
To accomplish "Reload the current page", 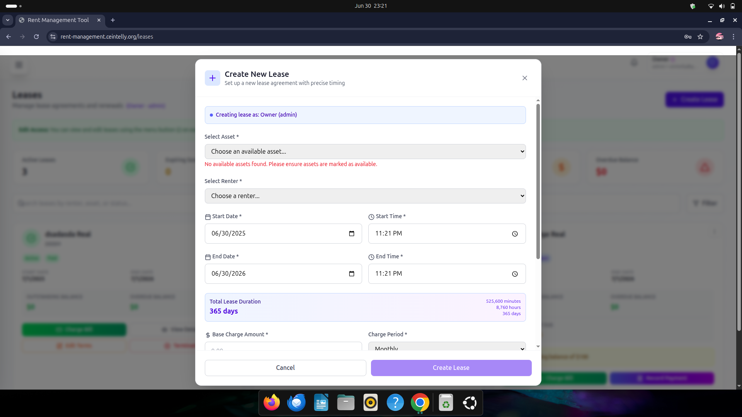I will 36,37.
